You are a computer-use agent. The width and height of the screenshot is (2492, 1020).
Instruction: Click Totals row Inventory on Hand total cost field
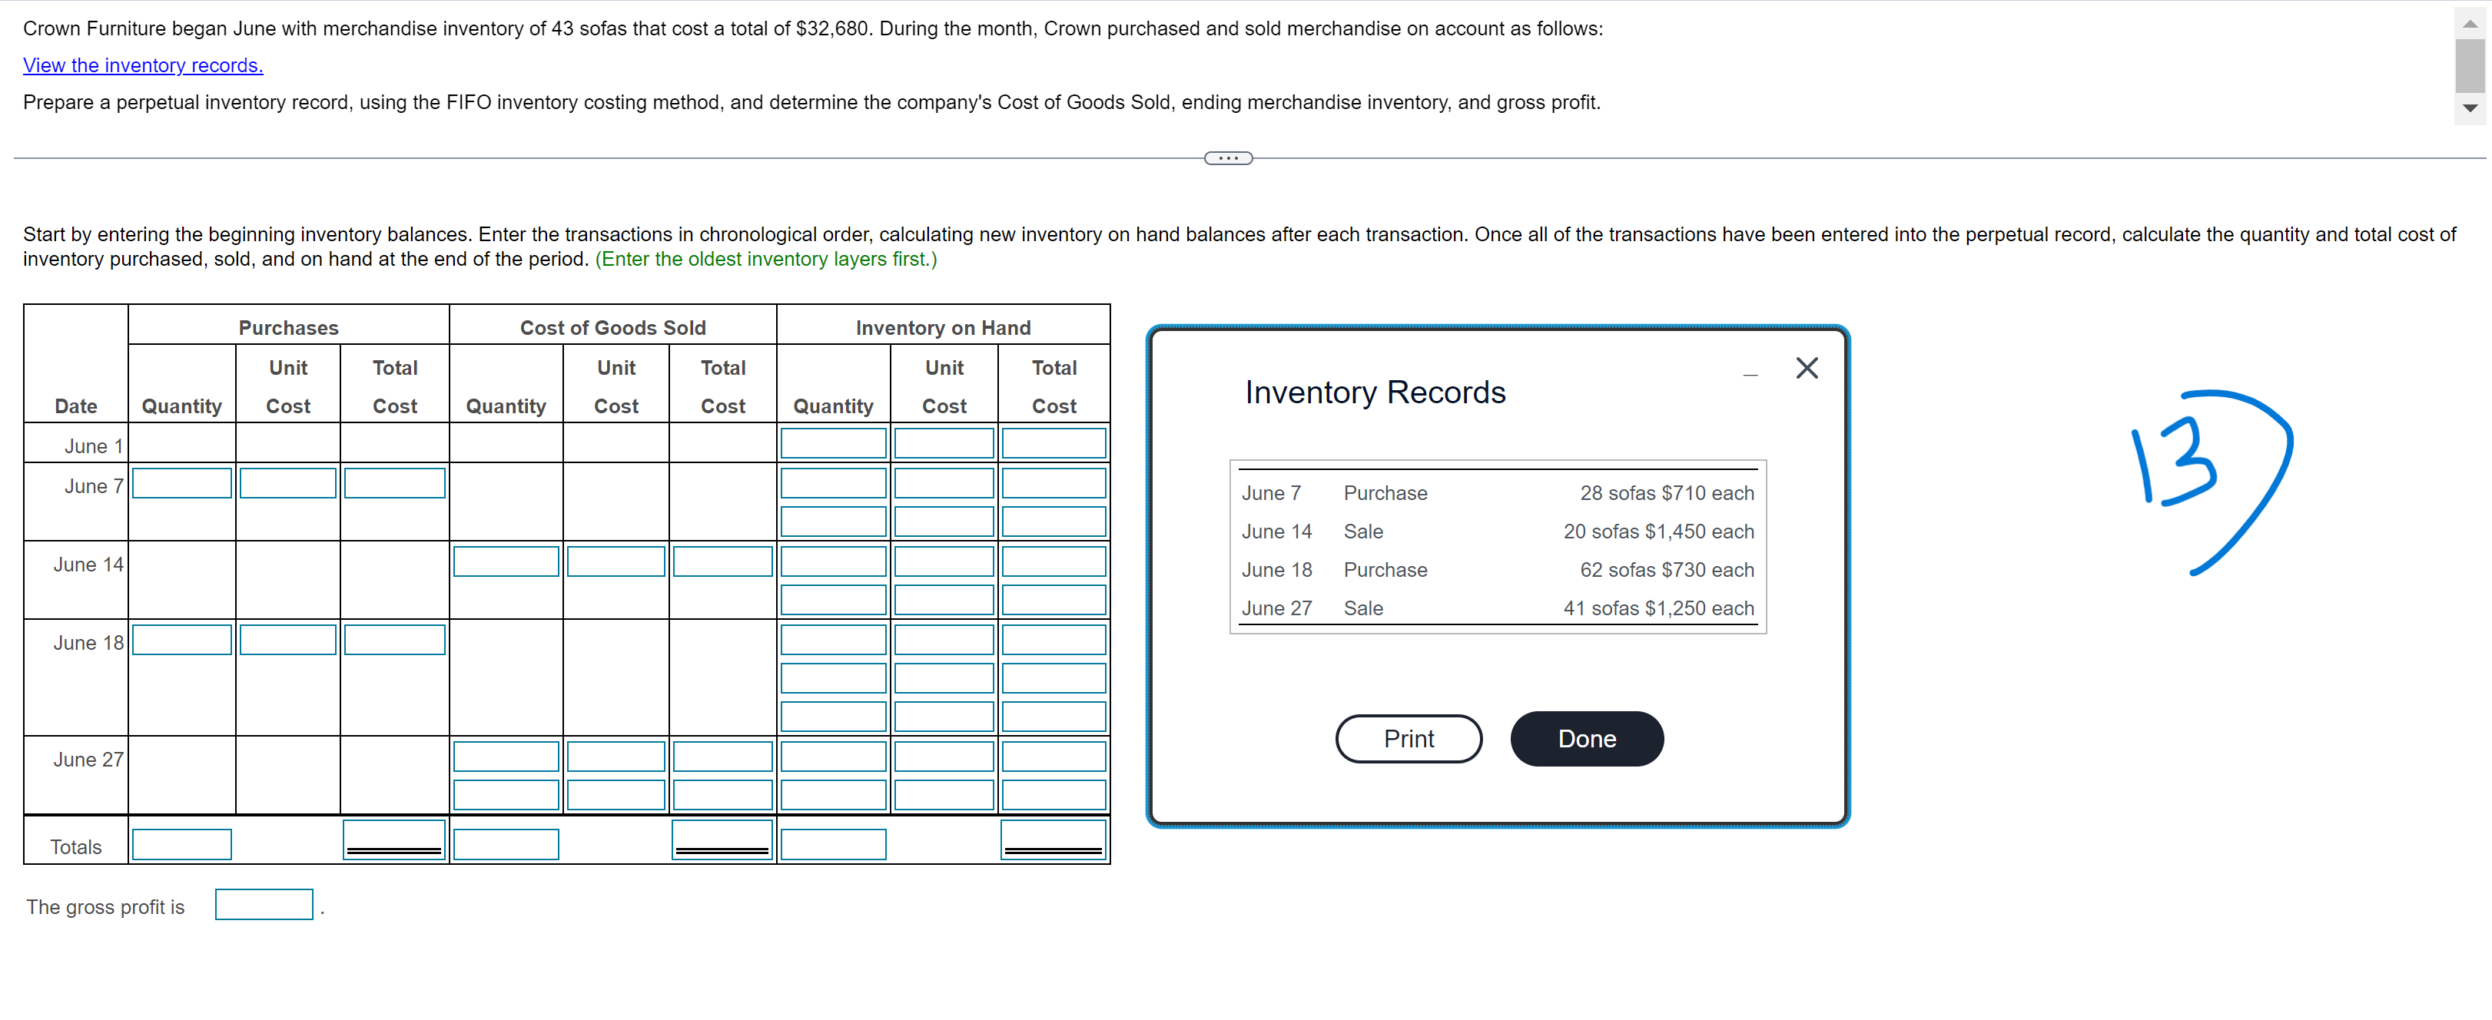click(x=1054, y=840)
